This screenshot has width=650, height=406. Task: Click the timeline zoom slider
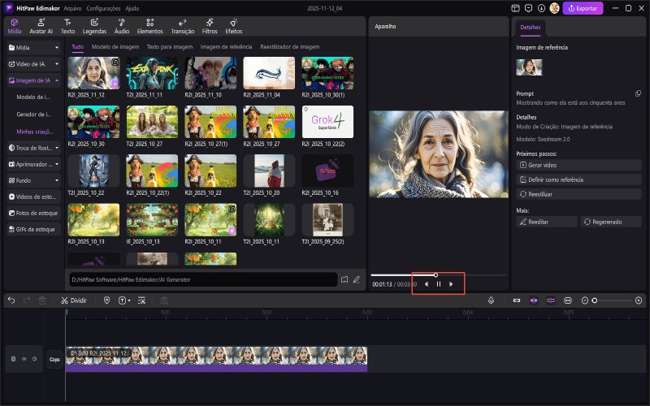click(x=595, y=300)
